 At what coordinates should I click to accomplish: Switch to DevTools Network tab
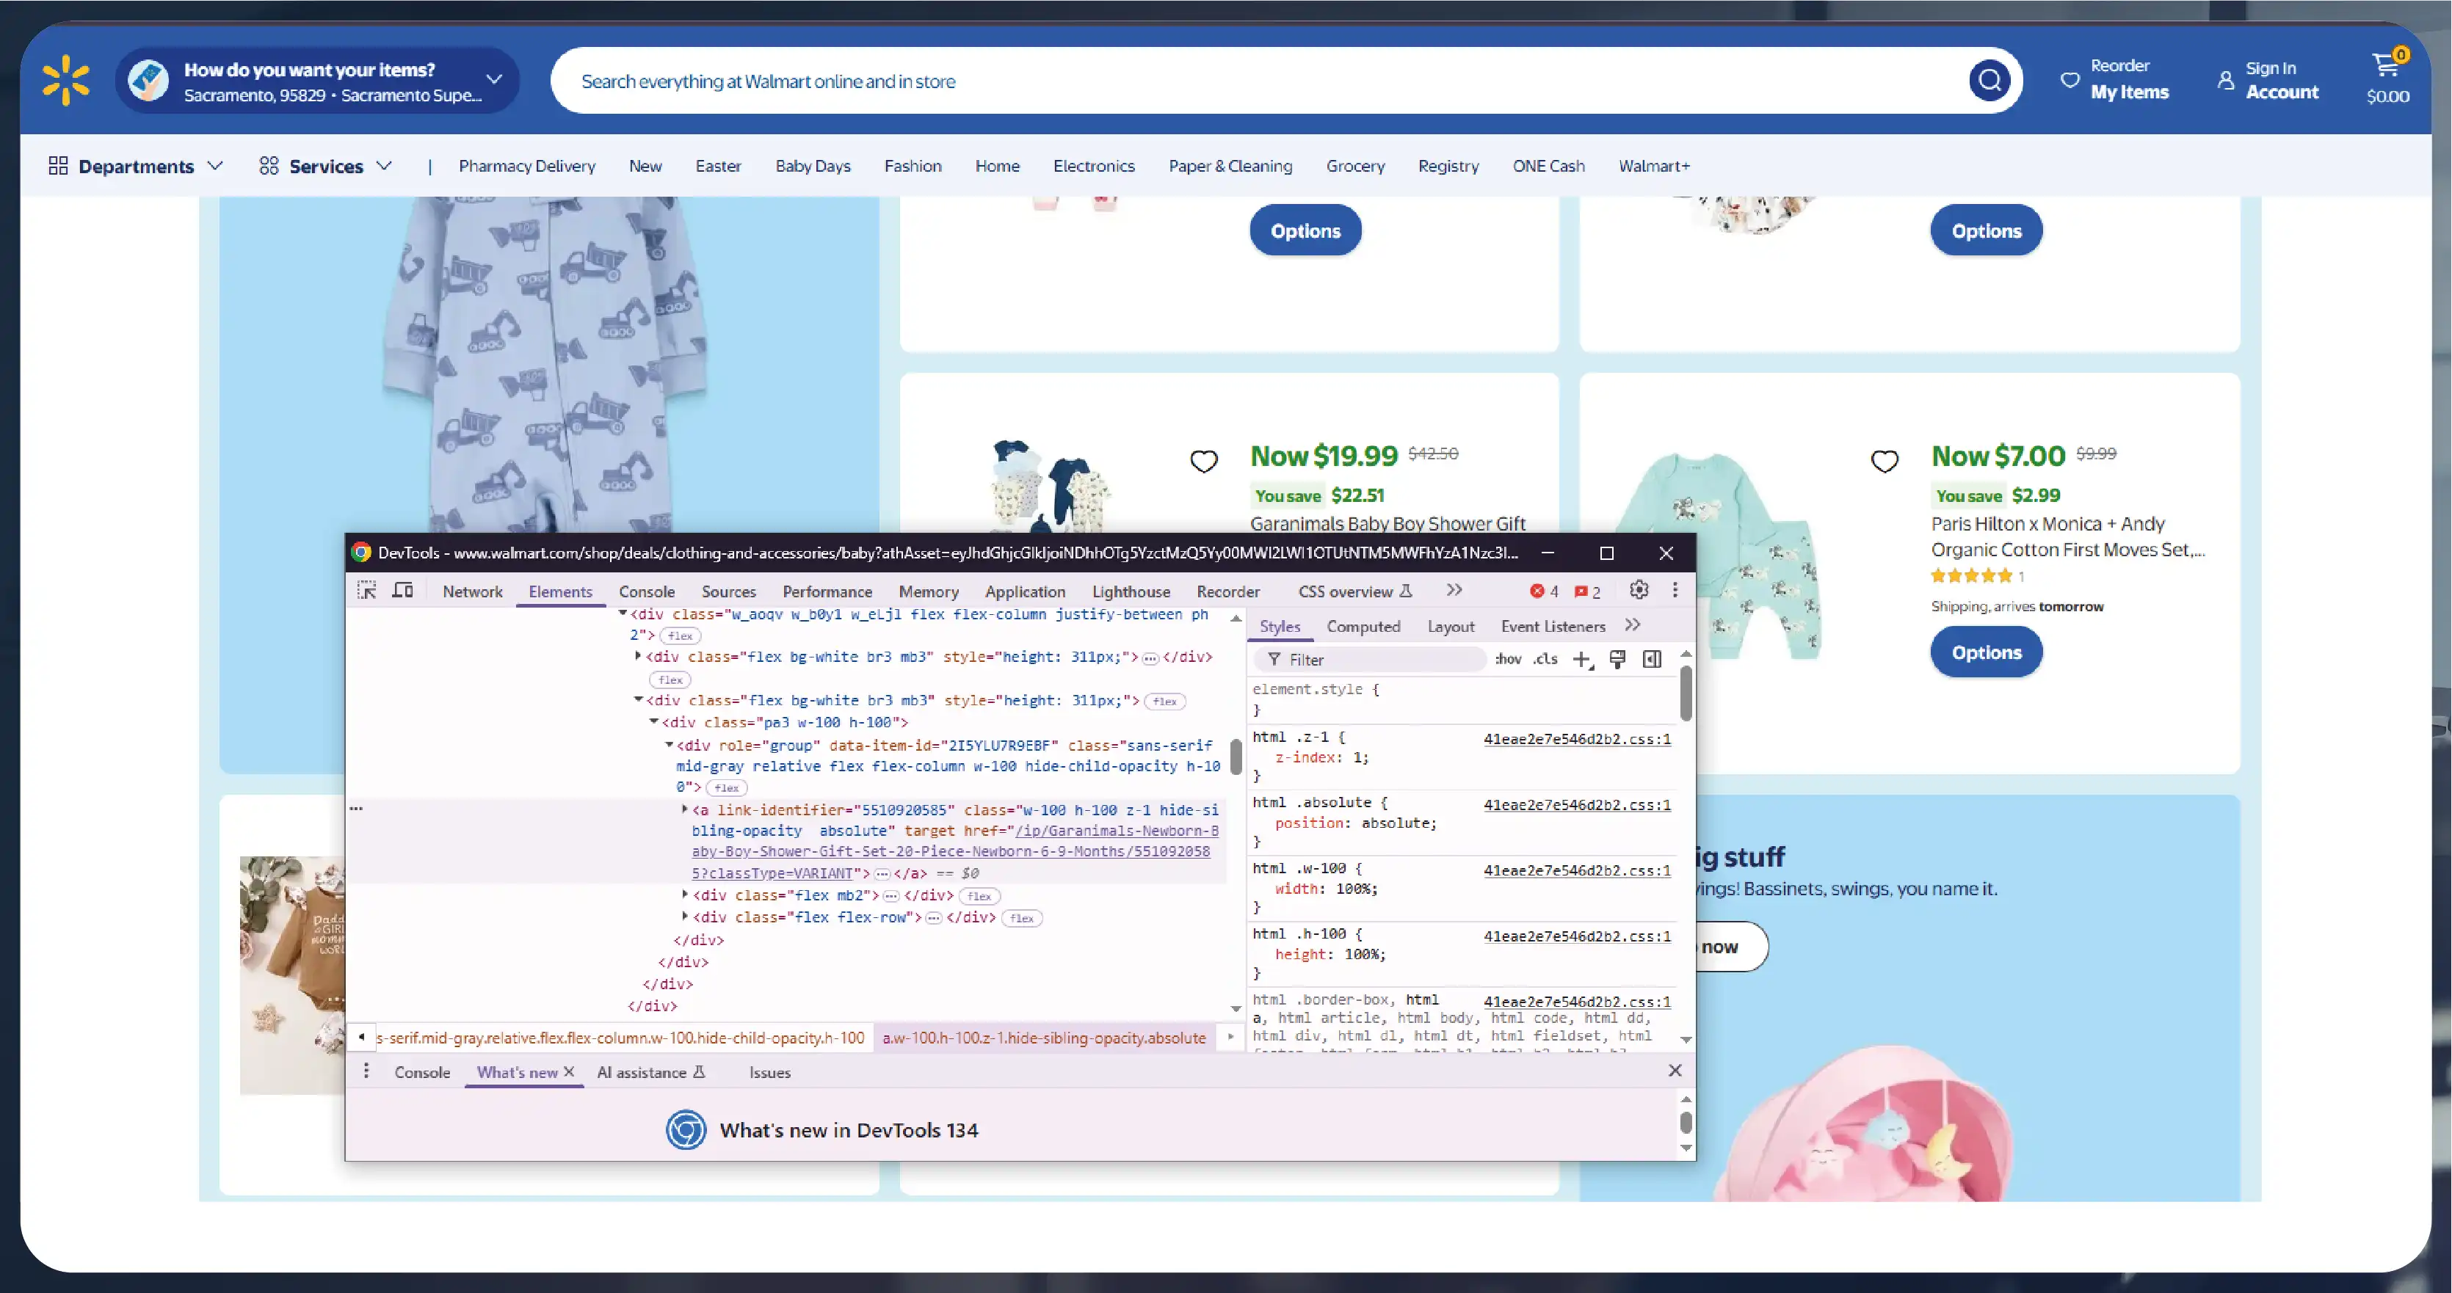coord(472,591)
